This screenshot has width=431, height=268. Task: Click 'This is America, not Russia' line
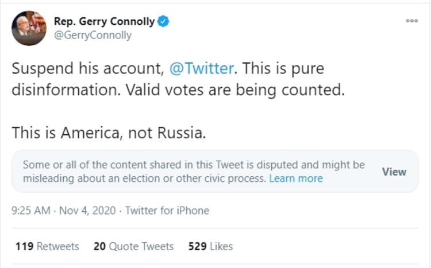coord(108,133)
